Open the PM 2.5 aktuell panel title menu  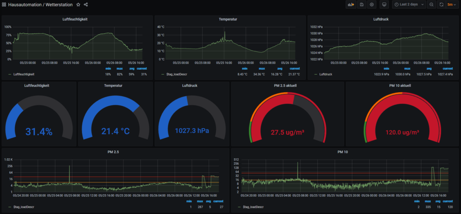(x=285, y=86)
